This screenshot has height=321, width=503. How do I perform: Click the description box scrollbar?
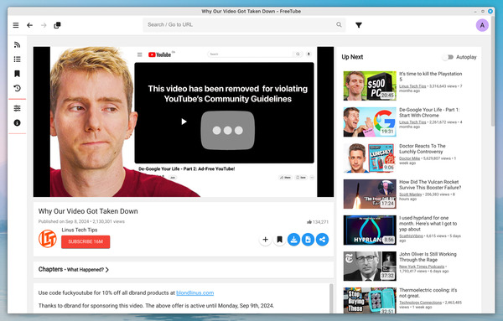pos(331,298)
